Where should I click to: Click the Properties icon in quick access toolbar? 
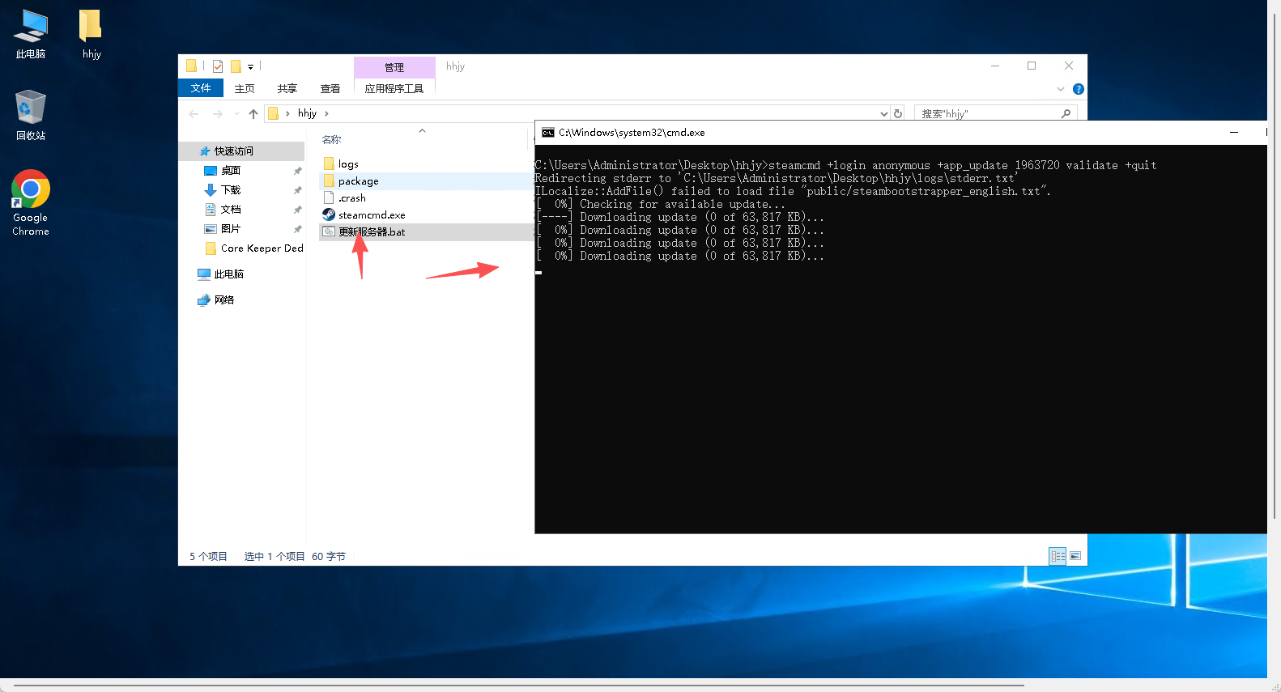click(218, 66)
